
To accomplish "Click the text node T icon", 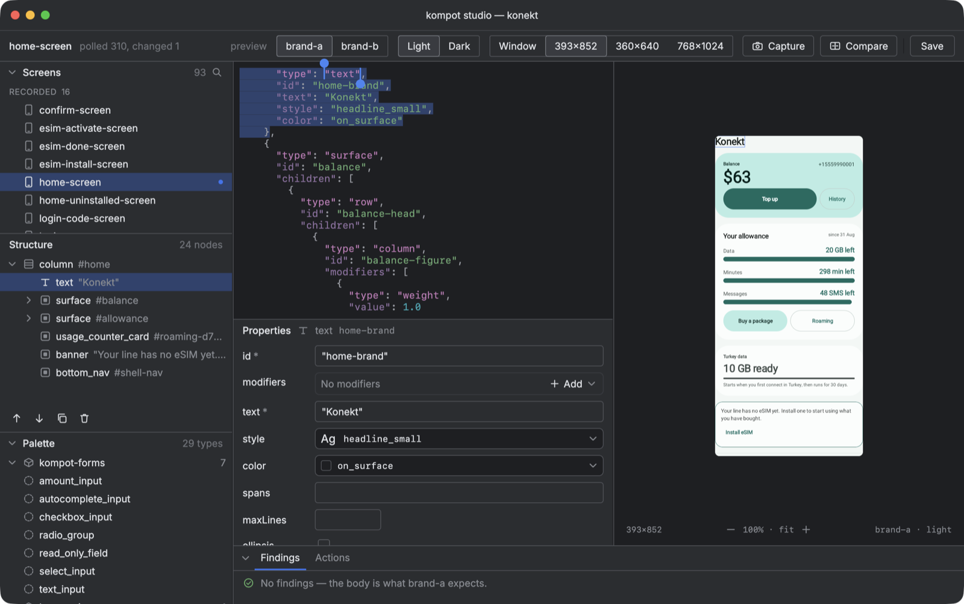I will tap(45, 282).
